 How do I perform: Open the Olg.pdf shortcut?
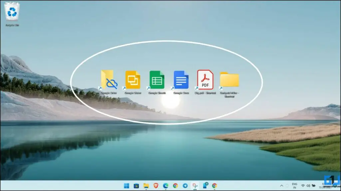(x=204, y=80)
